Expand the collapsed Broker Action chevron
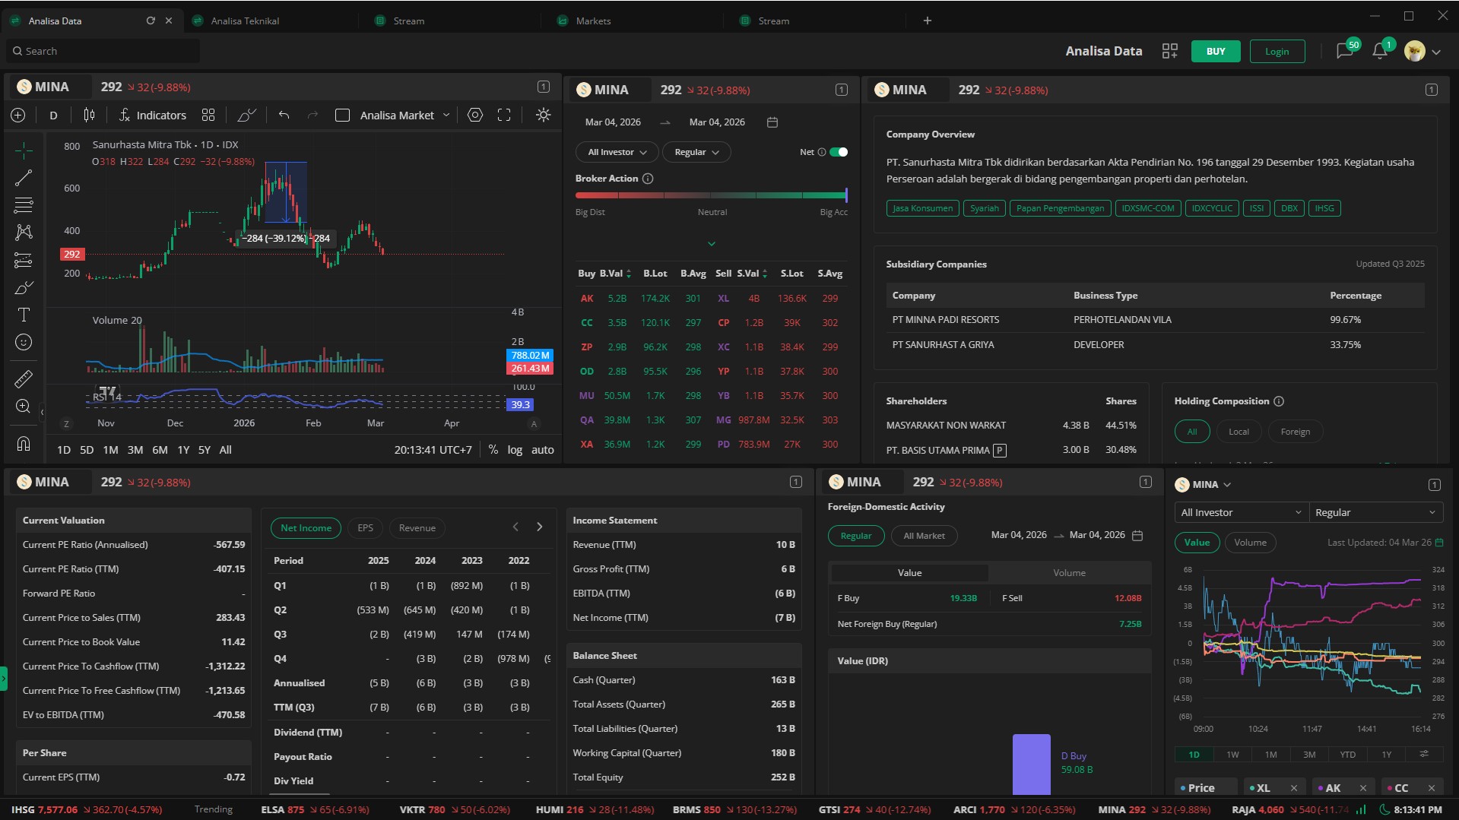This screenshot has width=1459, height=820. 712,244
